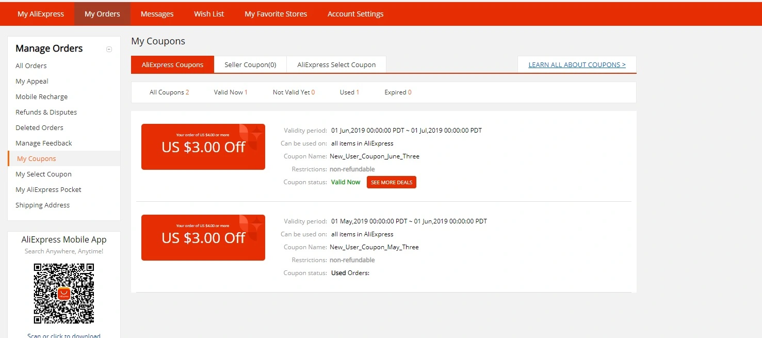Image resolution: width=762 pixels, height=338 pixels.
Task: Open My Appeal in the sidebar
Action: (32, 81)
